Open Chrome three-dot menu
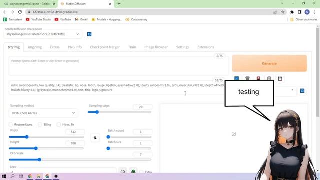This screenshot has width=320, height=180. pos(315,12)
